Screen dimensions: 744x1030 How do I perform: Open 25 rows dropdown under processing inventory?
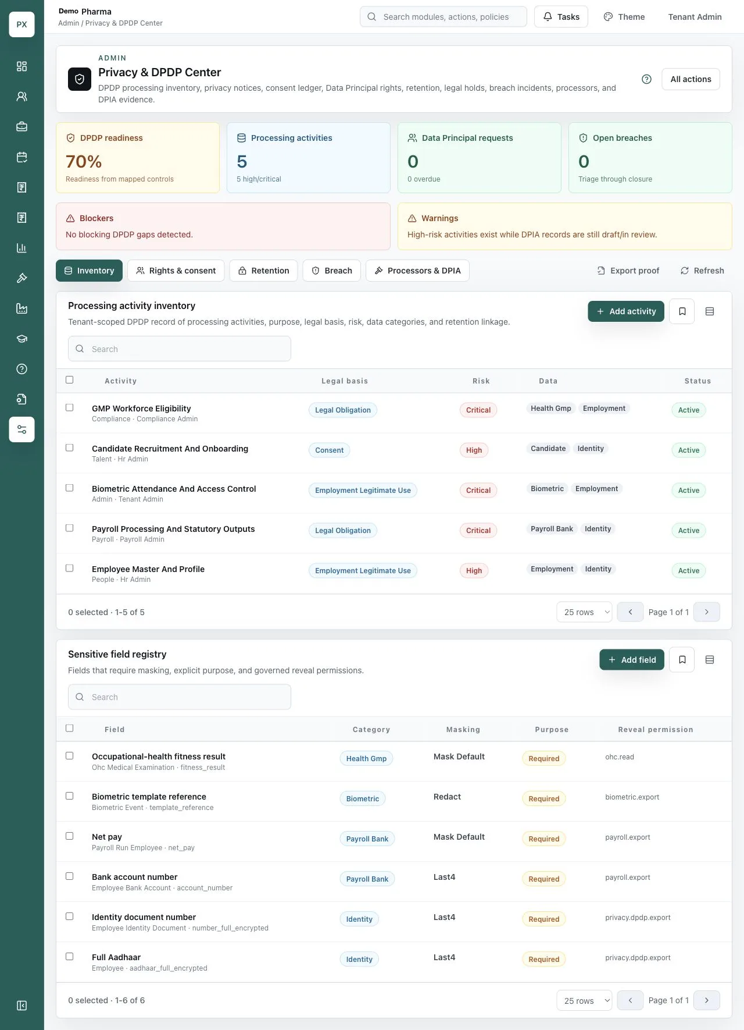pyautogui.click(x=584, y=612)
